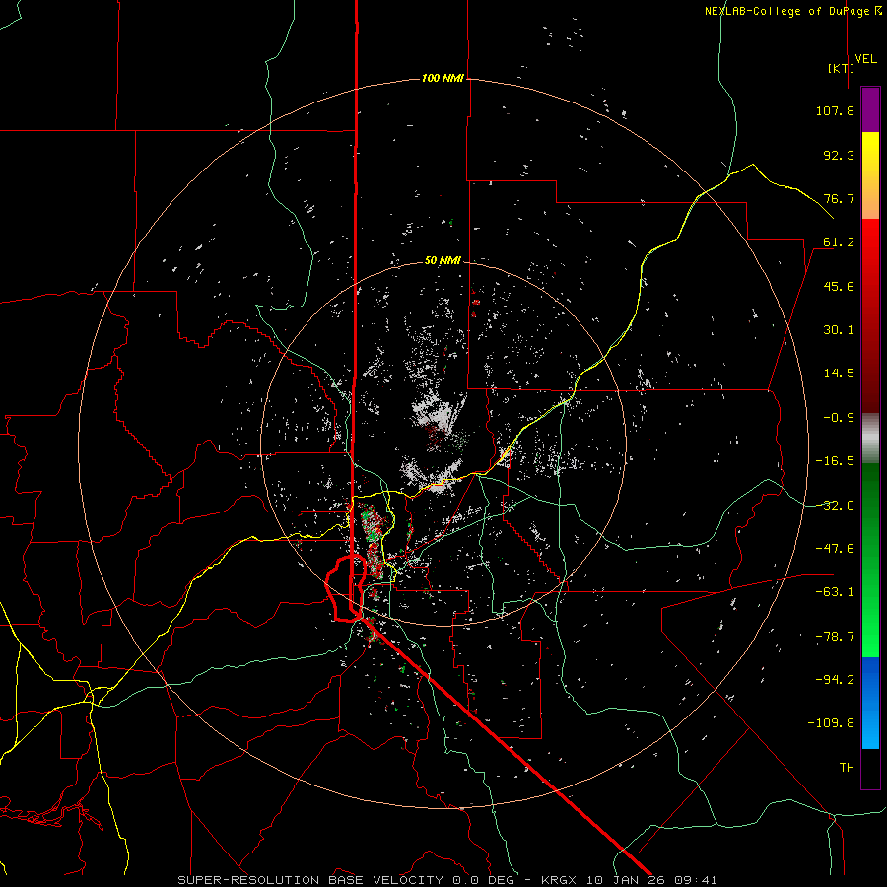887x887 pixels.
Task: Click the red segment of velocity color bar
Action: pyautogui.click(x=870, y=315)
